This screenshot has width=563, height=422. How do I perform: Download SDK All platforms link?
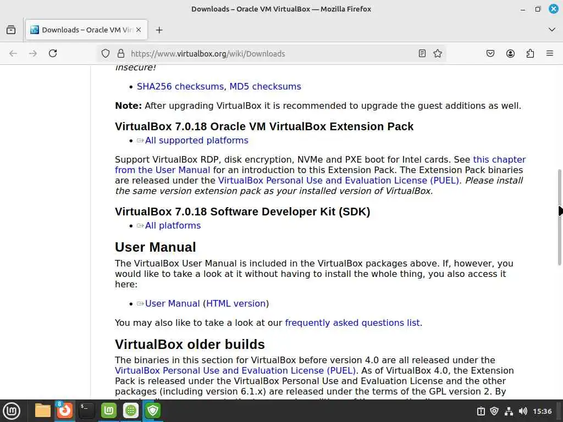[x=173, y=225]
